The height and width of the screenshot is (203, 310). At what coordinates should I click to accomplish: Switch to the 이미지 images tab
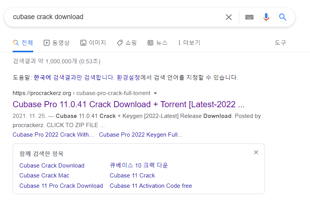coord(93,43)
